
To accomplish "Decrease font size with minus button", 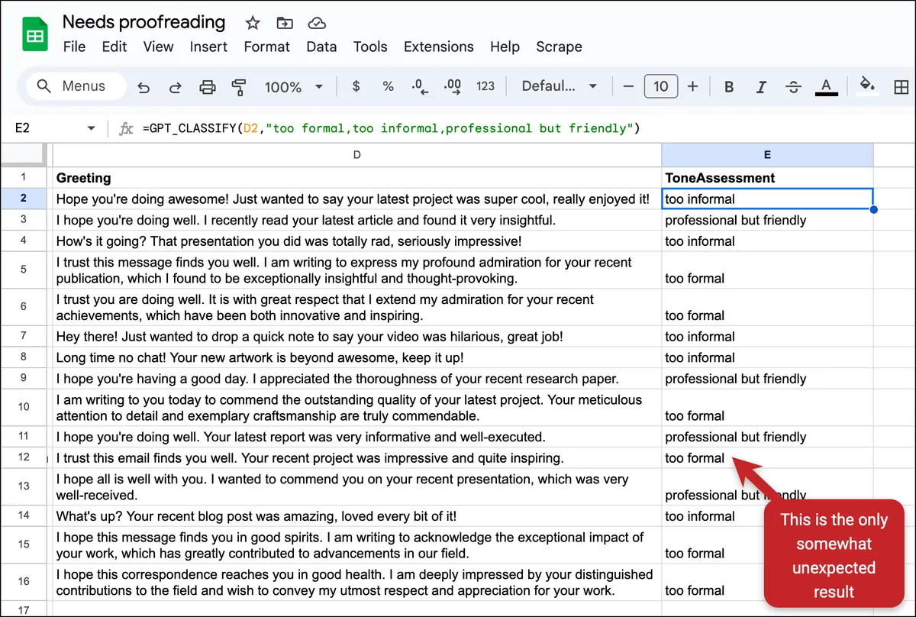I will pyautogui.click(x=628, y=86).
